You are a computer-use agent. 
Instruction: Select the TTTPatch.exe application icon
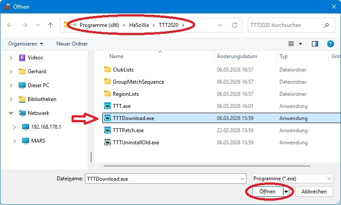point(108,130)
